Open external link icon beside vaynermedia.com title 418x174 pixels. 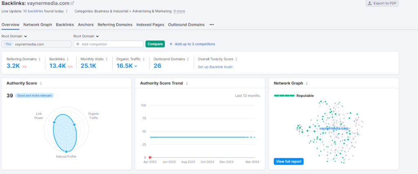pyautogui.click(x=73, y=3)
